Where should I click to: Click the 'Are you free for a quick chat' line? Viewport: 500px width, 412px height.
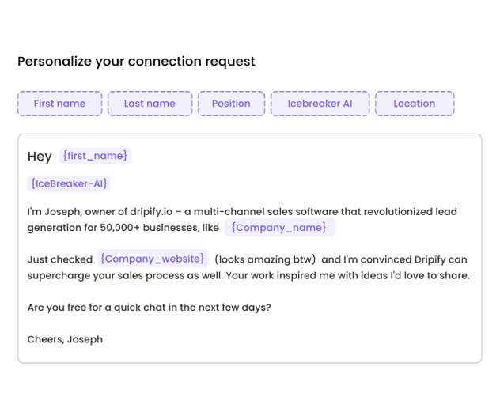(x=149, y=308)
